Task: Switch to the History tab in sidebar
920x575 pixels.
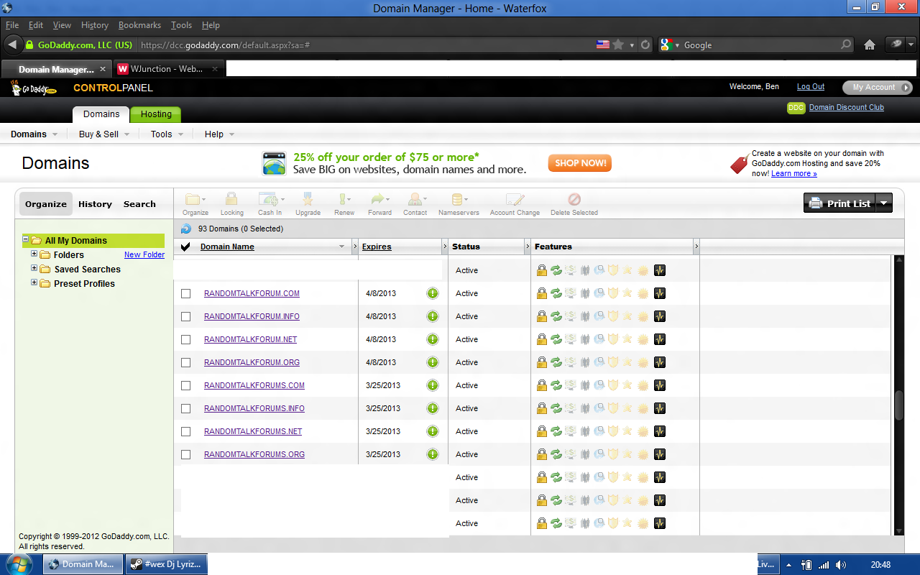Action: [95, 204]
